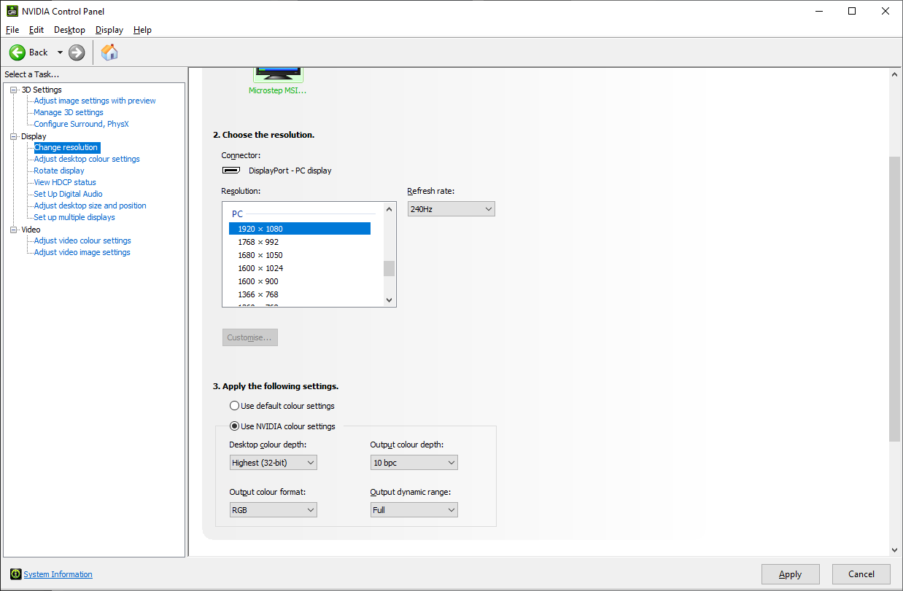Viewport: 903px width, 591px height.
Task: Select Use NVIDIA colour settings
Action: click(x=235, y=426)
